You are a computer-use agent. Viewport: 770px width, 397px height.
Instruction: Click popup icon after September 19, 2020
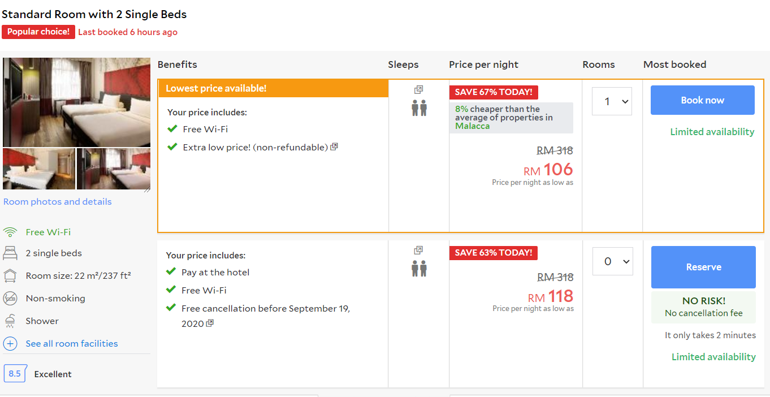pyautogui.click(x=210, y=323)
